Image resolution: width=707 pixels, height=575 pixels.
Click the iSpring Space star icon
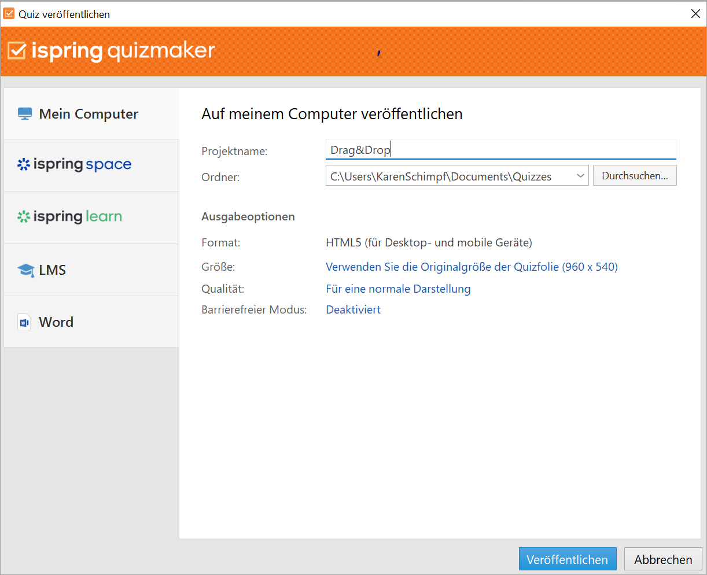click(x=24, y=165)
